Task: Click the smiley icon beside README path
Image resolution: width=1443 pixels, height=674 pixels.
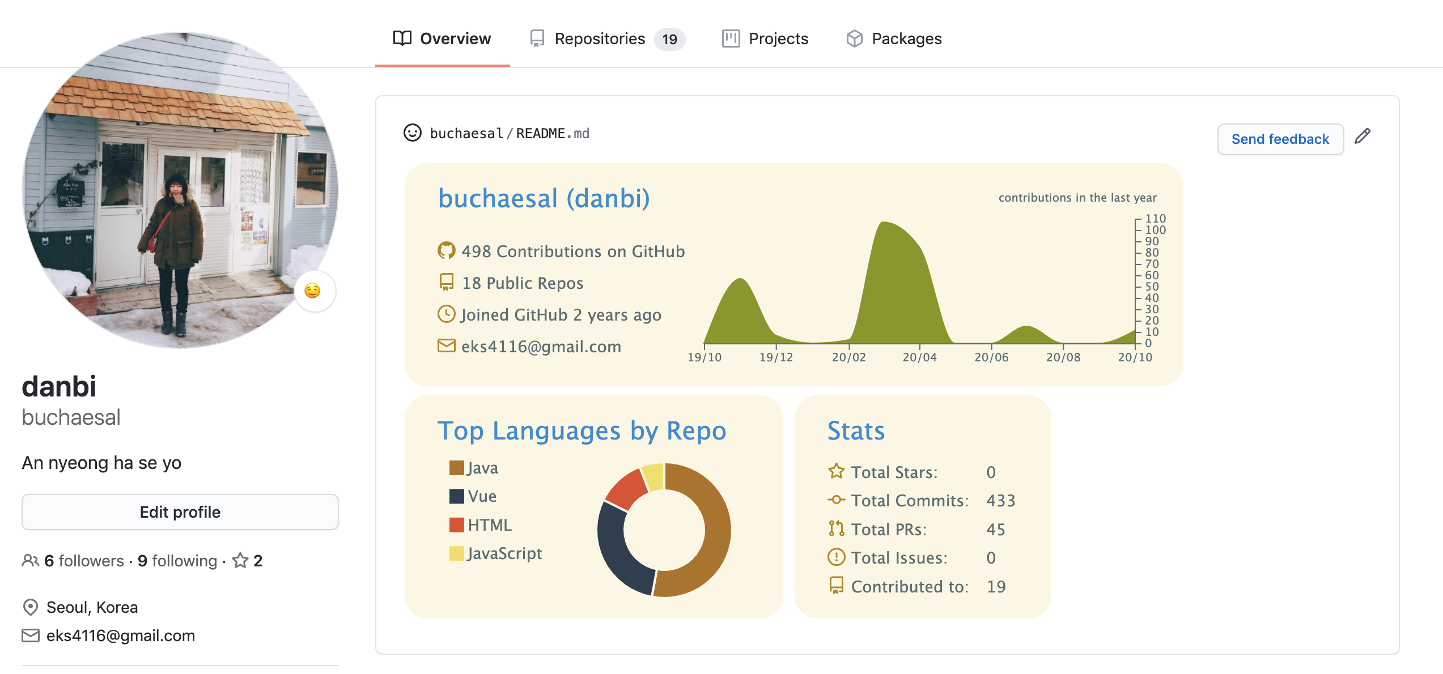Action: pyautogui.click(x=412, y=133)
